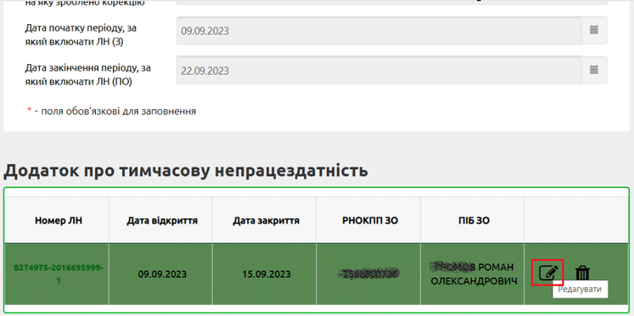Click the 'Додаток про тимчасову непрацездатність' heading
Image resolution: width=634 pixels, height=316 pixels.
[186, 170]
